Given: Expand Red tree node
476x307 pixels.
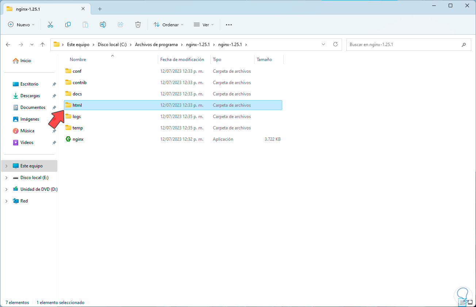Looking at the screenshot, I should [x=6, y=201].
